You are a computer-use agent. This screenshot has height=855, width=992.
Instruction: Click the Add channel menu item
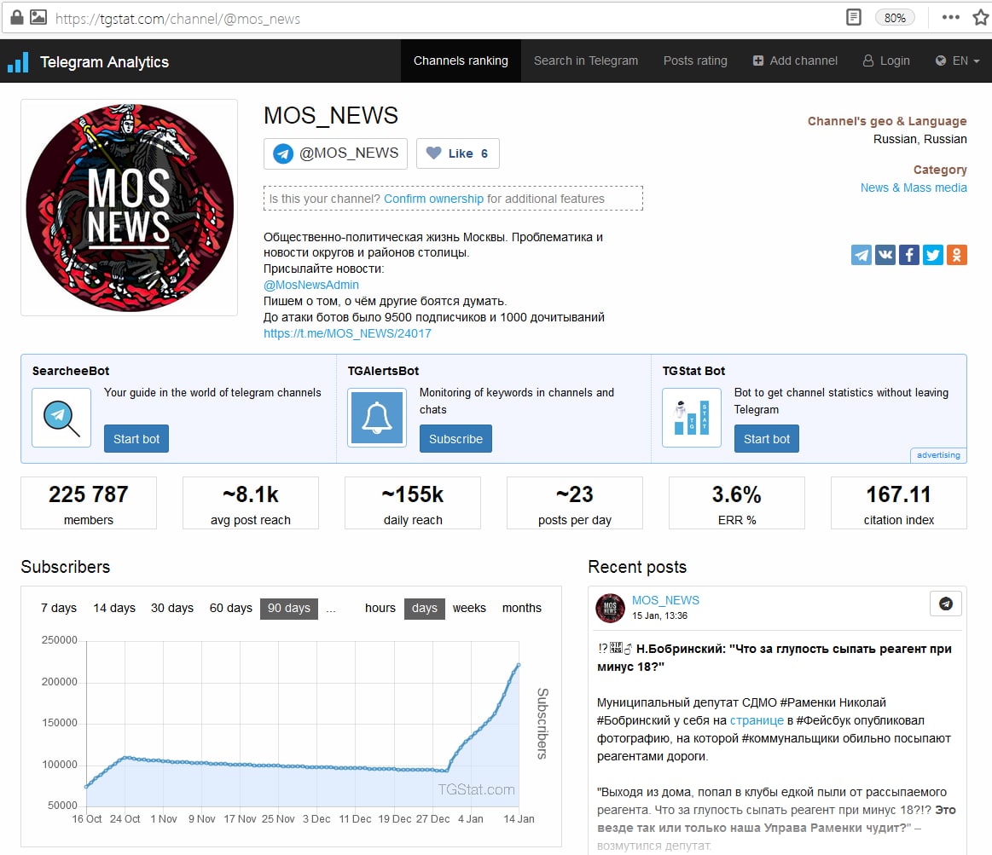pyautogui.click(x=795, y=61)
